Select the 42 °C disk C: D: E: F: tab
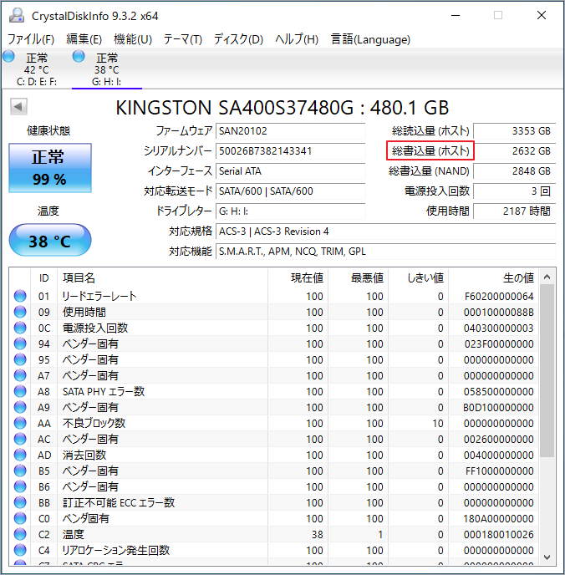 pyautogui.click(x=36, y=69)
